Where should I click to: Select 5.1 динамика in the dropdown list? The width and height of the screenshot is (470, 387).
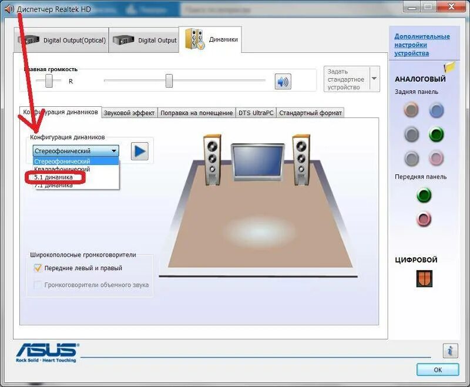pos(76,177)
